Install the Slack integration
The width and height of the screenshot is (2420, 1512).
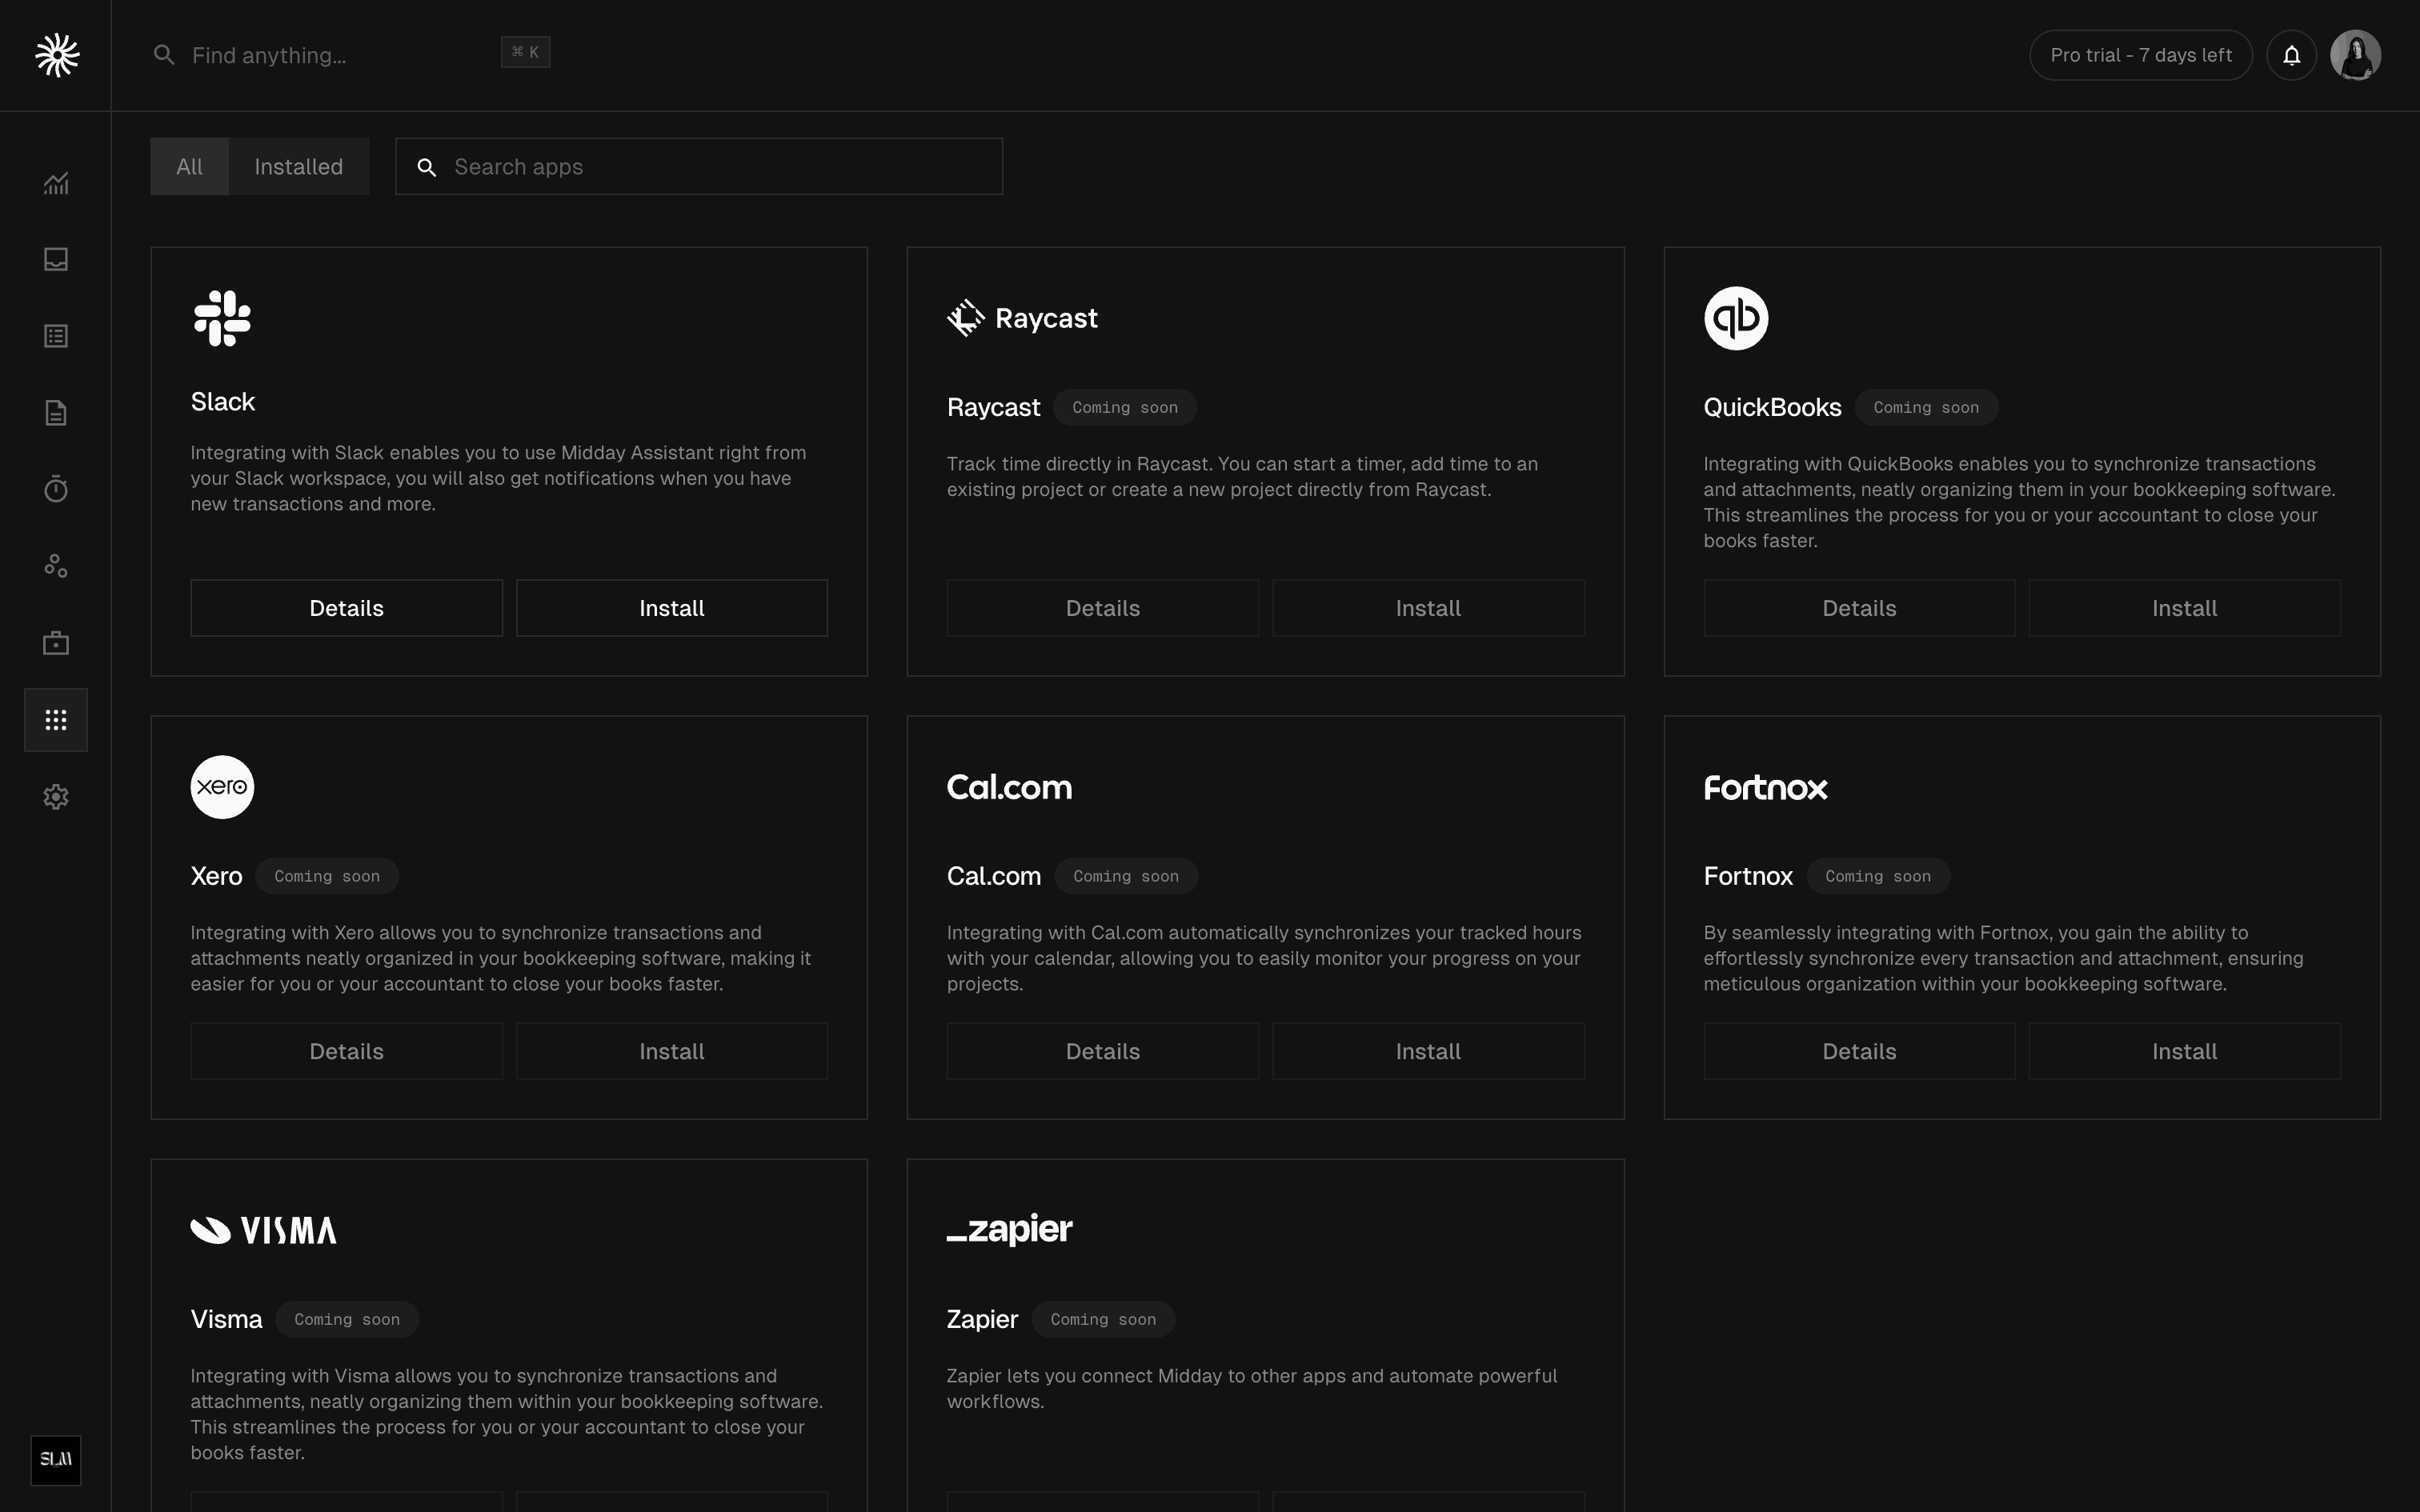pos(671,608)
